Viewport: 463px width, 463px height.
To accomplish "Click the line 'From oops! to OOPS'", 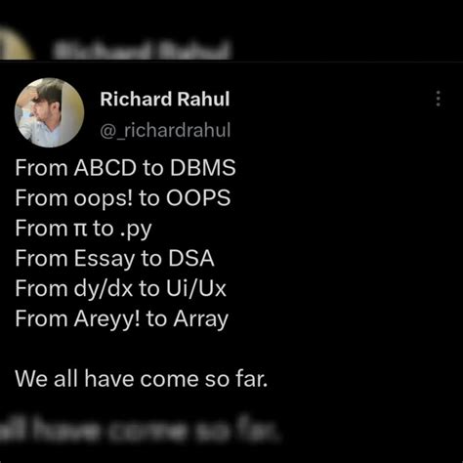I will click(x=123, y=198).
